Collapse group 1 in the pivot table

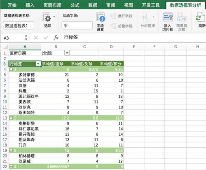pyautogui.click(x=11, y=69)
